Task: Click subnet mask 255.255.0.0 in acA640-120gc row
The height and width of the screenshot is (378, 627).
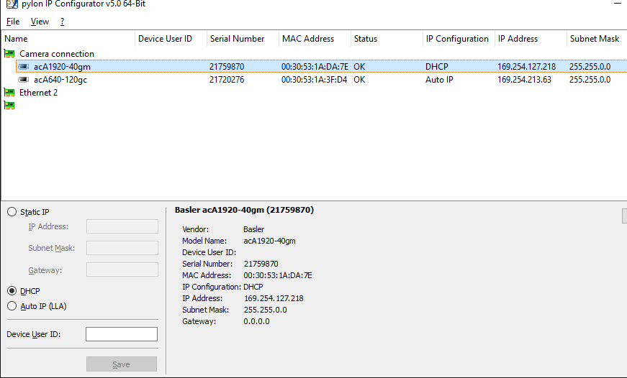Action: (x=590, y=80)
